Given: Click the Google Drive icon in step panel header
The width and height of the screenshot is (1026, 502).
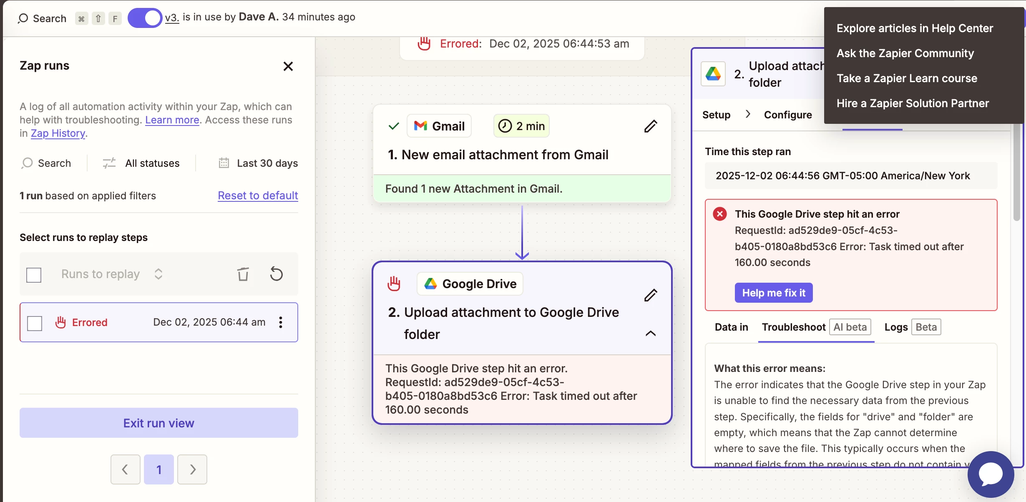Looking at the screenshot, I should point(713,74).
